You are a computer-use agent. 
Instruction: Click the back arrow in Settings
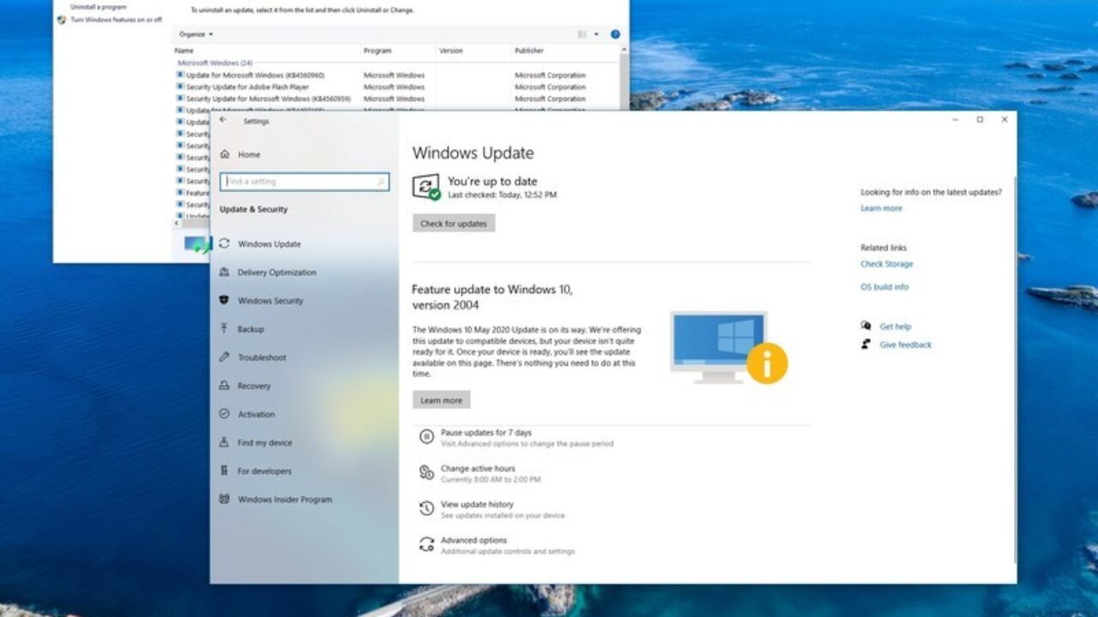pos(223,121)
